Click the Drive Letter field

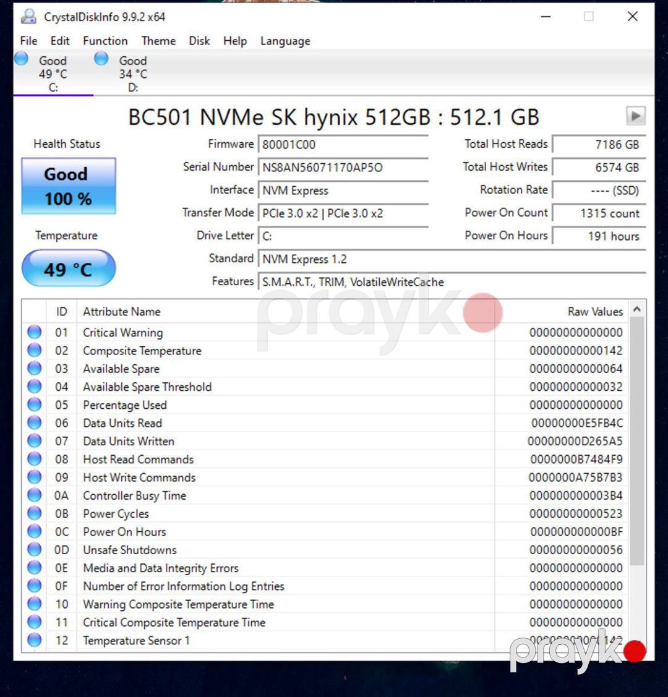pyautogui.click(x=343, y=236)
